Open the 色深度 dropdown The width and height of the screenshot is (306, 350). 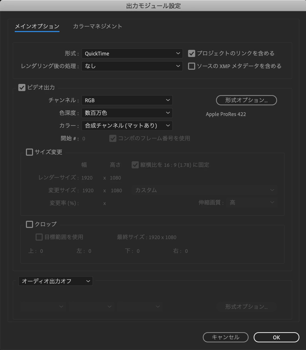click(127, 113)
